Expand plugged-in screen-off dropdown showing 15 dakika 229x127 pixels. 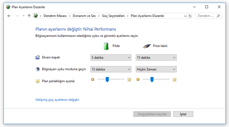pyautogui.click(x=156, y=57)
